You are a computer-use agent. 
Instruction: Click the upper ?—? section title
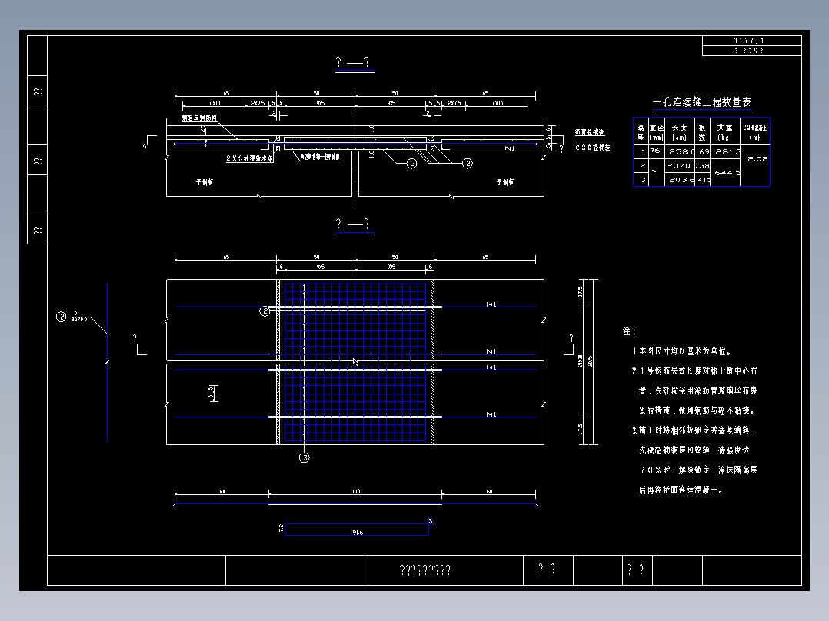(x=353, y=63)
